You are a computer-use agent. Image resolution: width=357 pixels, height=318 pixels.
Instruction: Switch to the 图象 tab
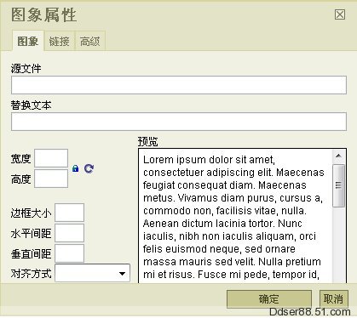(x=28, y=42)
